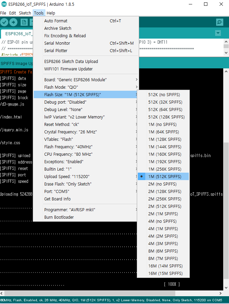Select 2M (no SPIFFS) flash size

(163, 184)
